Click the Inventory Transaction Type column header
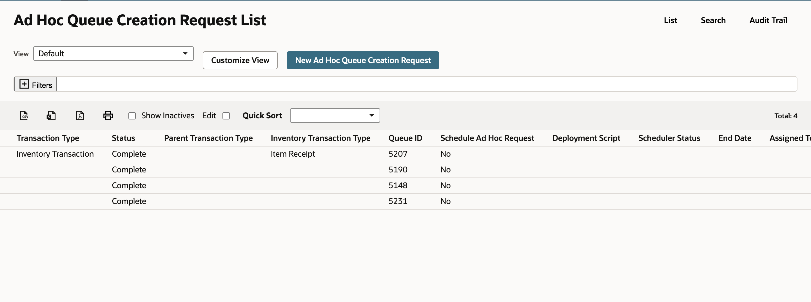The image size is (811, 302). tap(320, 138)
